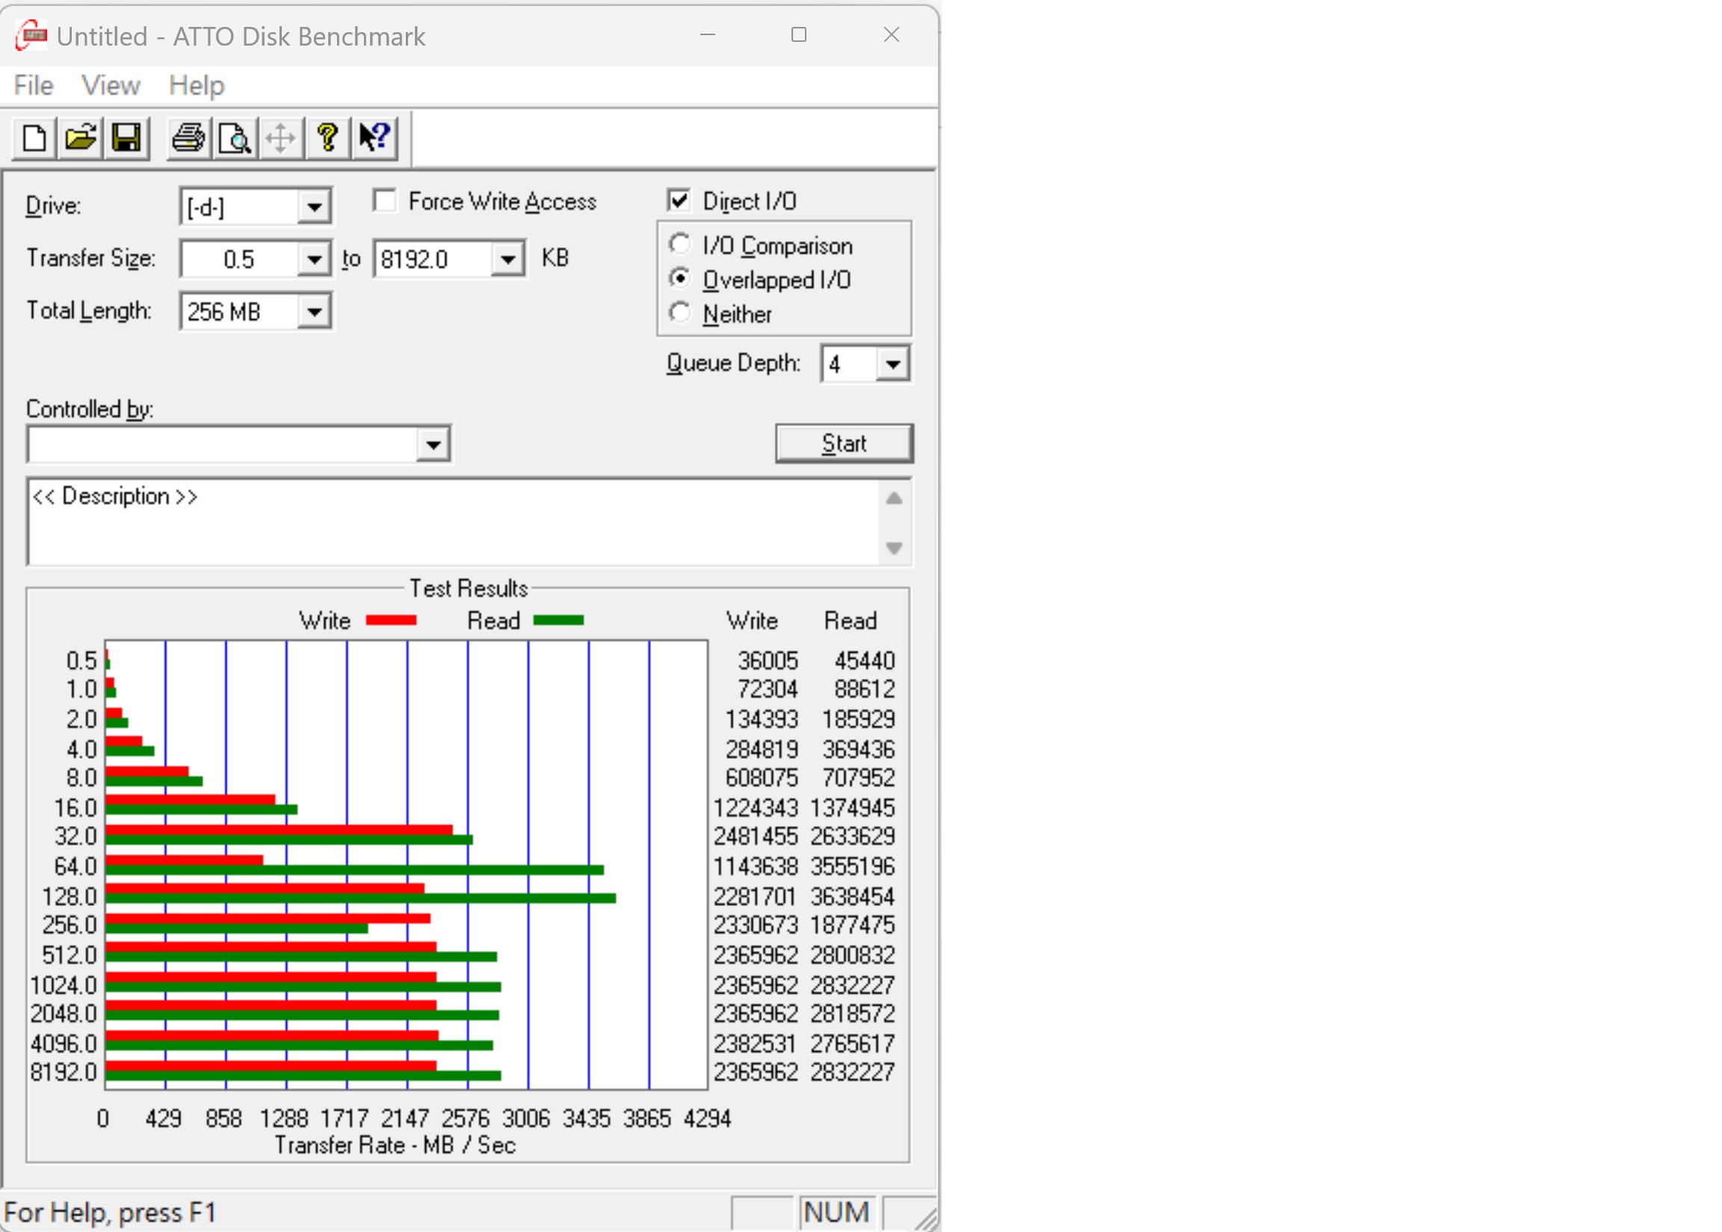This screenshot has width=1722, height=1232.
Task: Open the Queue Depth dropdown
Action: click(892, 364)
